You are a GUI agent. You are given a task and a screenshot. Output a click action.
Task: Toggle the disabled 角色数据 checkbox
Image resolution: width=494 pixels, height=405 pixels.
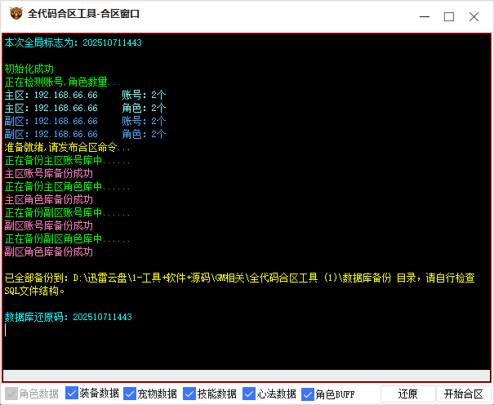(x=11, y=394)
